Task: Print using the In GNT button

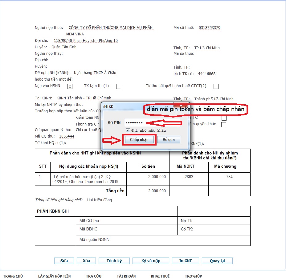Action: pyautogui.click(x=185, y=261)
